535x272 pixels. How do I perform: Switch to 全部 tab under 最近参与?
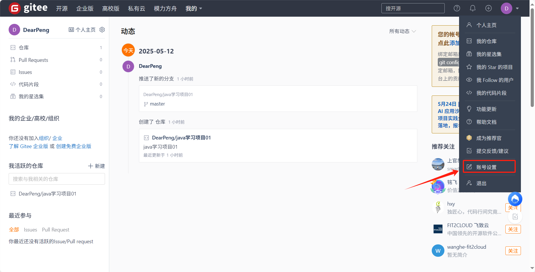(x=14, y=230)
